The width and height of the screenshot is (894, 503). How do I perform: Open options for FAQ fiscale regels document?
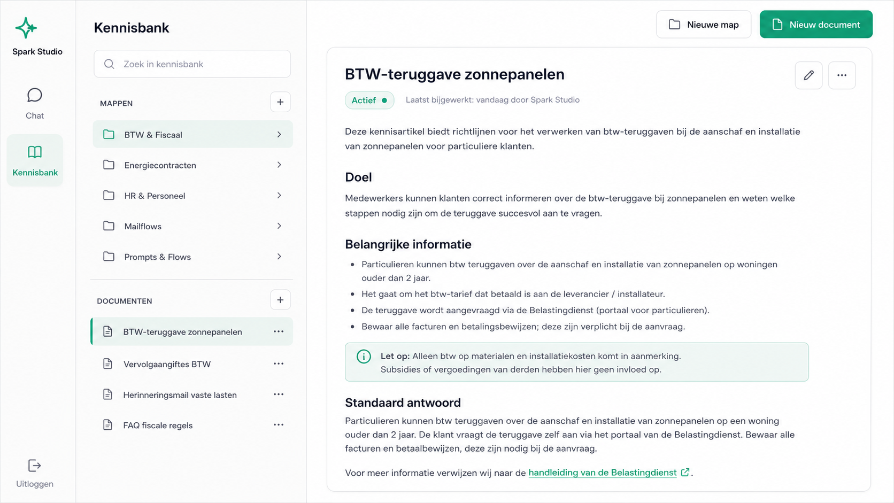tap(279, 425)
